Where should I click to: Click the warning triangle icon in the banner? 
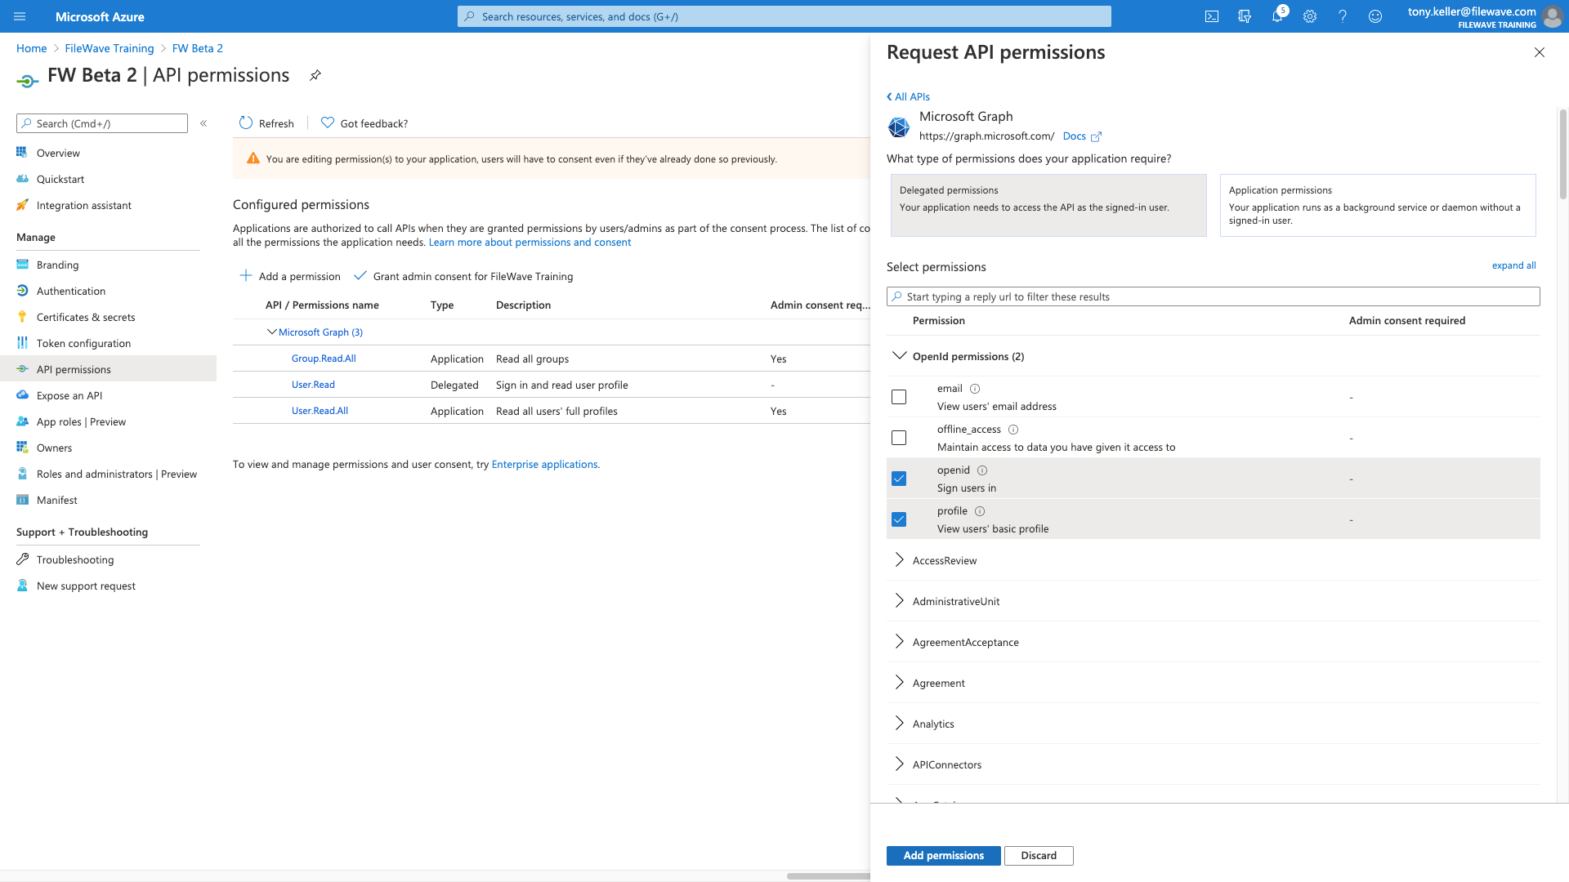[x=253, y=158]
